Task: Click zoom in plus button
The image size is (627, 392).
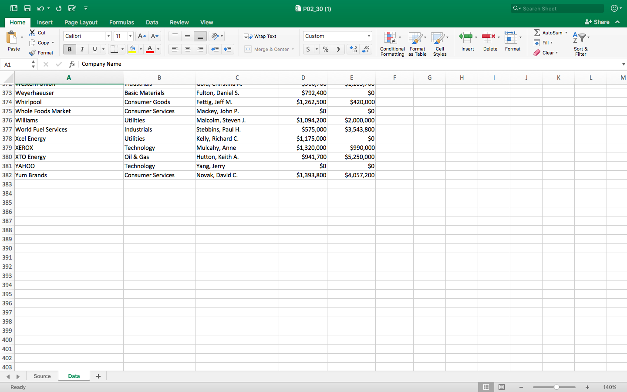Action: [587, 387]
